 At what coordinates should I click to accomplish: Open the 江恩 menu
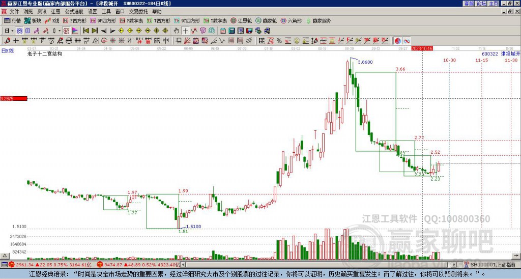point(55,12)
